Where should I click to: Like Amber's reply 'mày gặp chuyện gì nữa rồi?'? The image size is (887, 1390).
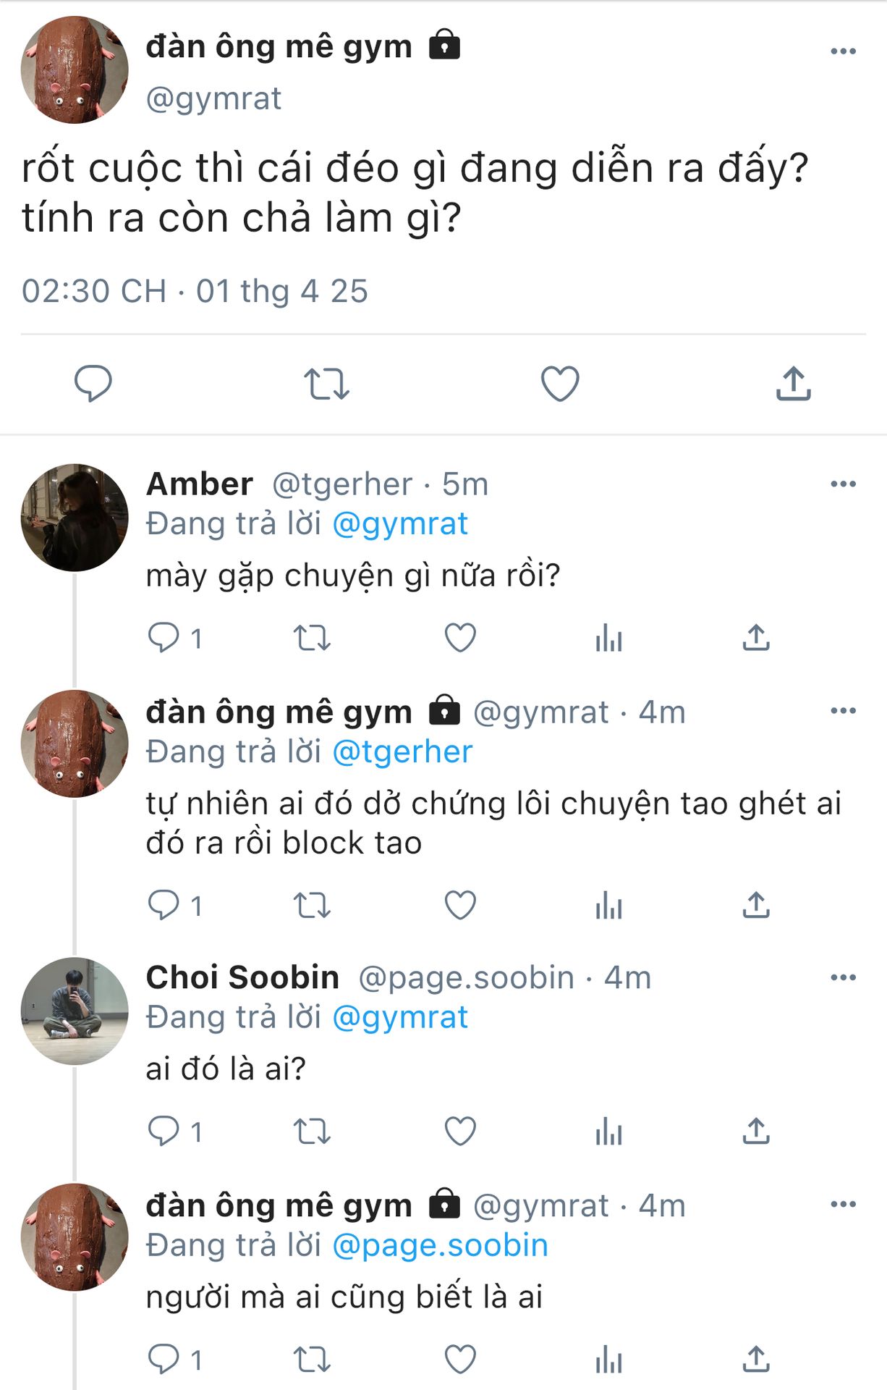[x=460, y=638]
